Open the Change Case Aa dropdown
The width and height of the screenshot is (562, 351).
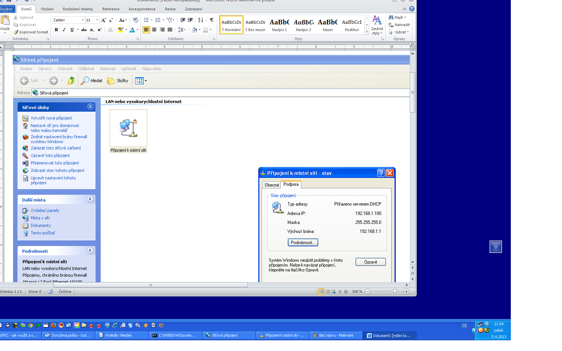pyautogui.click(x=123, y=20)
